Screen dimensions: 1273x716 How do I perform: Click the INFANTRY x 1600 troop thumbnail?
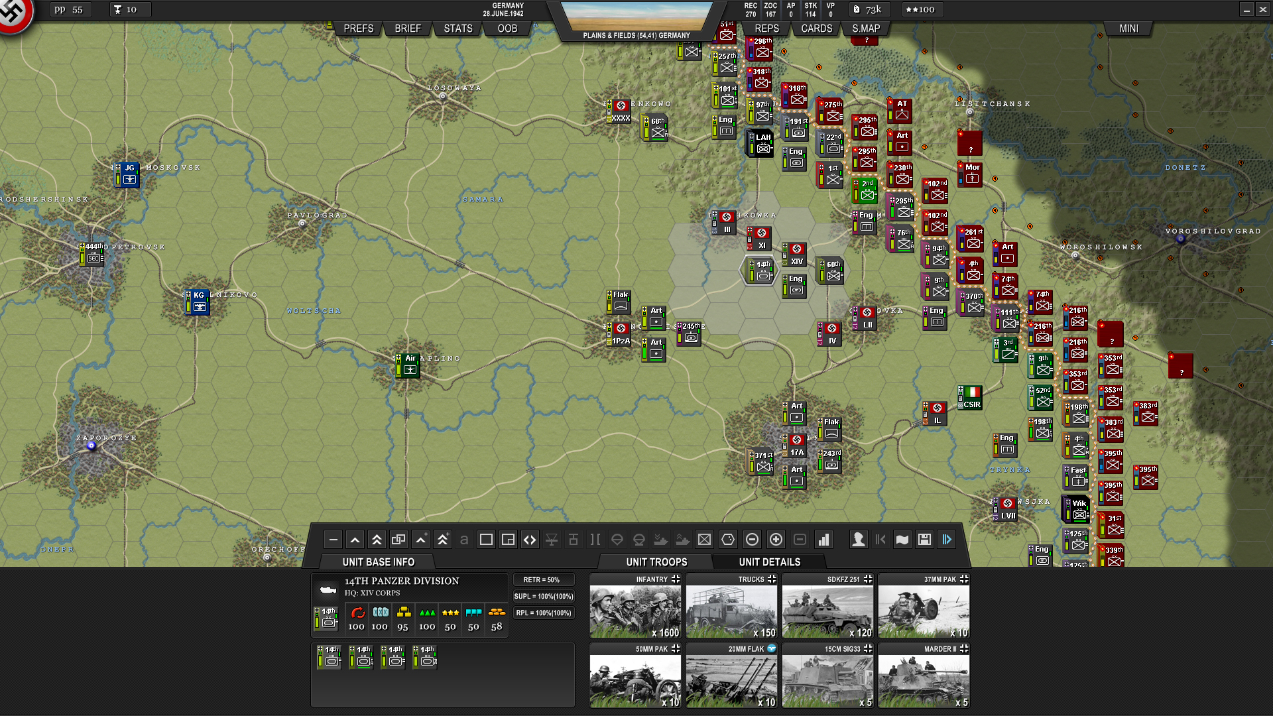coord(635,606)
